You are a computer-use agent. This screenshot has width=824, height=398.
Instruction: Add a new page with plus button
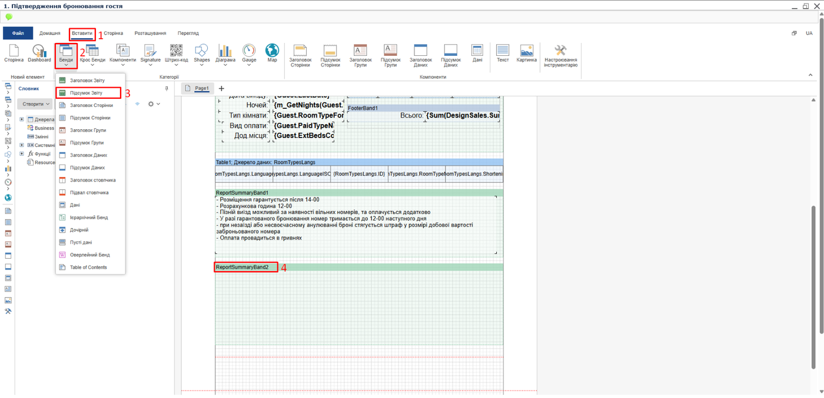[x=221, y=88]
